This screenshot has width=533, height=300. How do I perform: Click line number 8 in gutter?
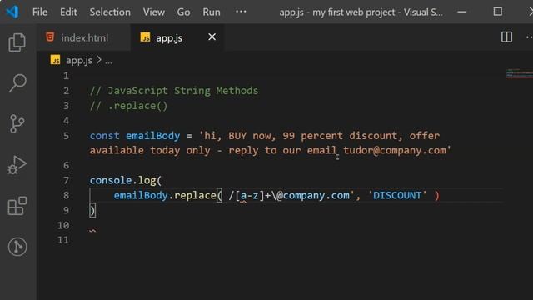click(x=66, y=195)
